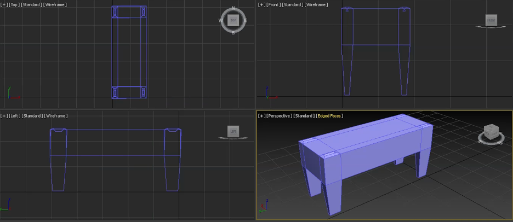Screen dimensions: 513x222
Task: Click the E compass letter on Top ViewCube
Action: pyautogui.click(x=246, y=21)
